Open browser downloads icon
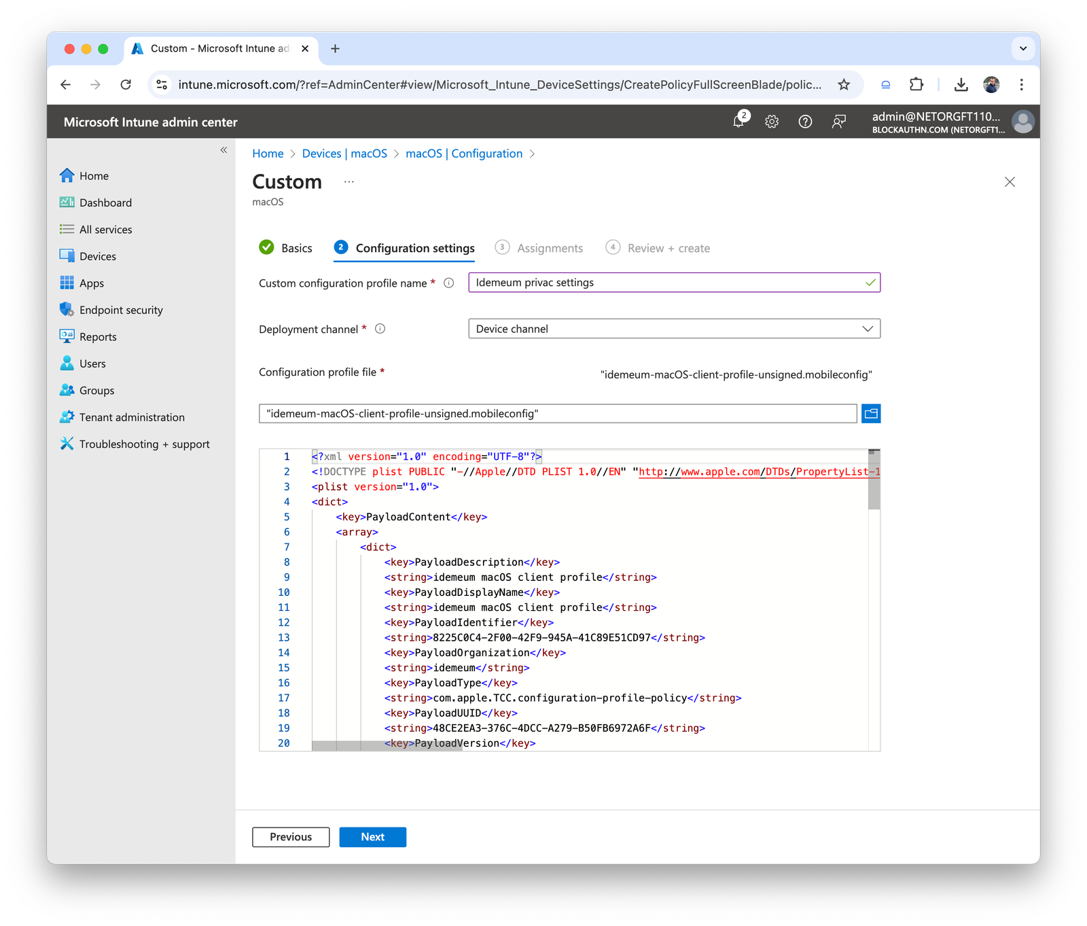Image resolution: width=1087 pixels, height=926 pixels. [x=961, y=85]
